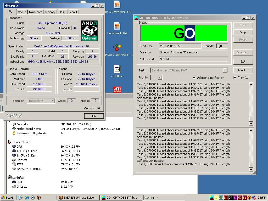The height and width of the screenshot is (201, 268).
Task: Click OK in the CPU-Z window
Action: pyautogui.click(x=94, y=116)
